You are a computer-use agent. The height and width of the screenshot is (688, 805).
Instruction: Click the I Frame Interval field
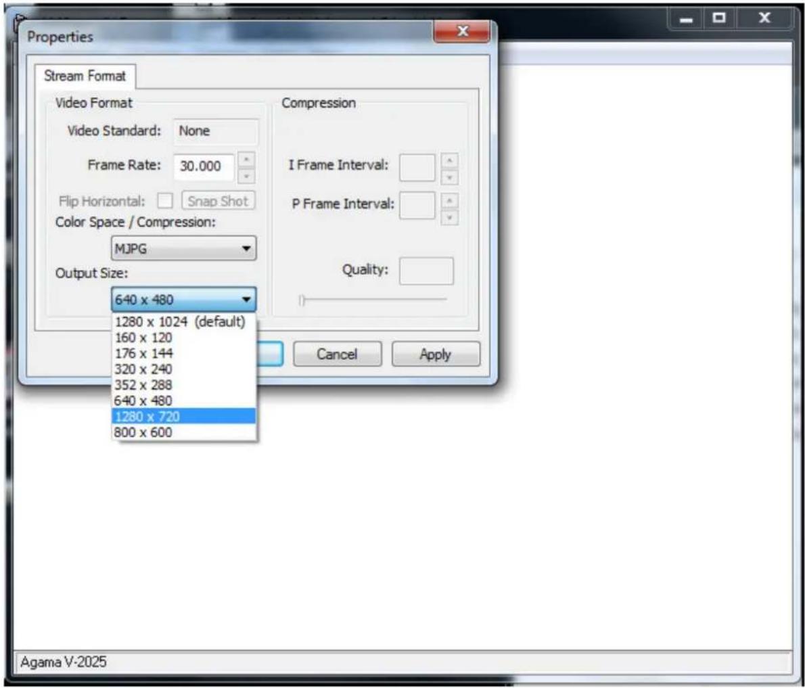click(x=417, y=167)
